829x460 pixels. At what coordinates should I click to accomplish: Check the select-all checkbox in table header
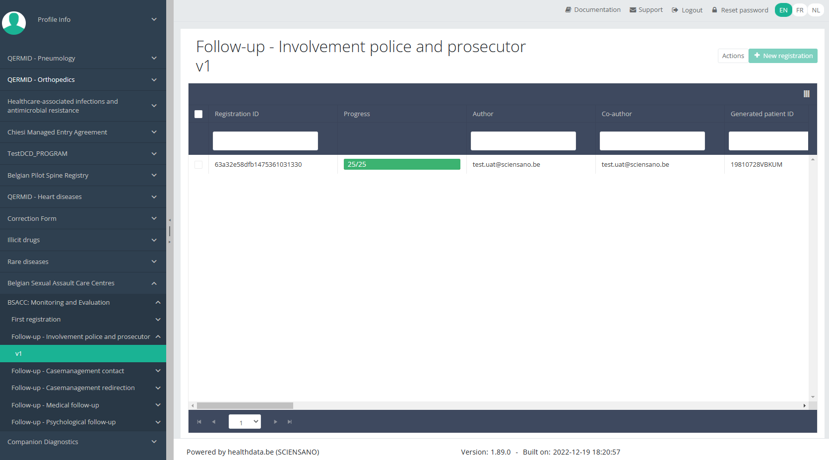[198, 114]
